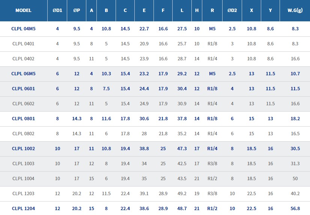Image resolution: width=310 pixels, height=215 pixels.
Task: Select the CLPL 1002 model name
Action: coord(23,149)
